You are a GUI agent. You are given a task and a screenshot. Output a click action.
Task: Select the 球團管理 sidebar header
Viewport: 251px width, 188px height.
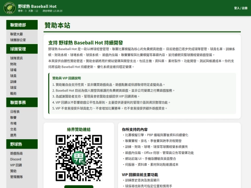point(22,49)
